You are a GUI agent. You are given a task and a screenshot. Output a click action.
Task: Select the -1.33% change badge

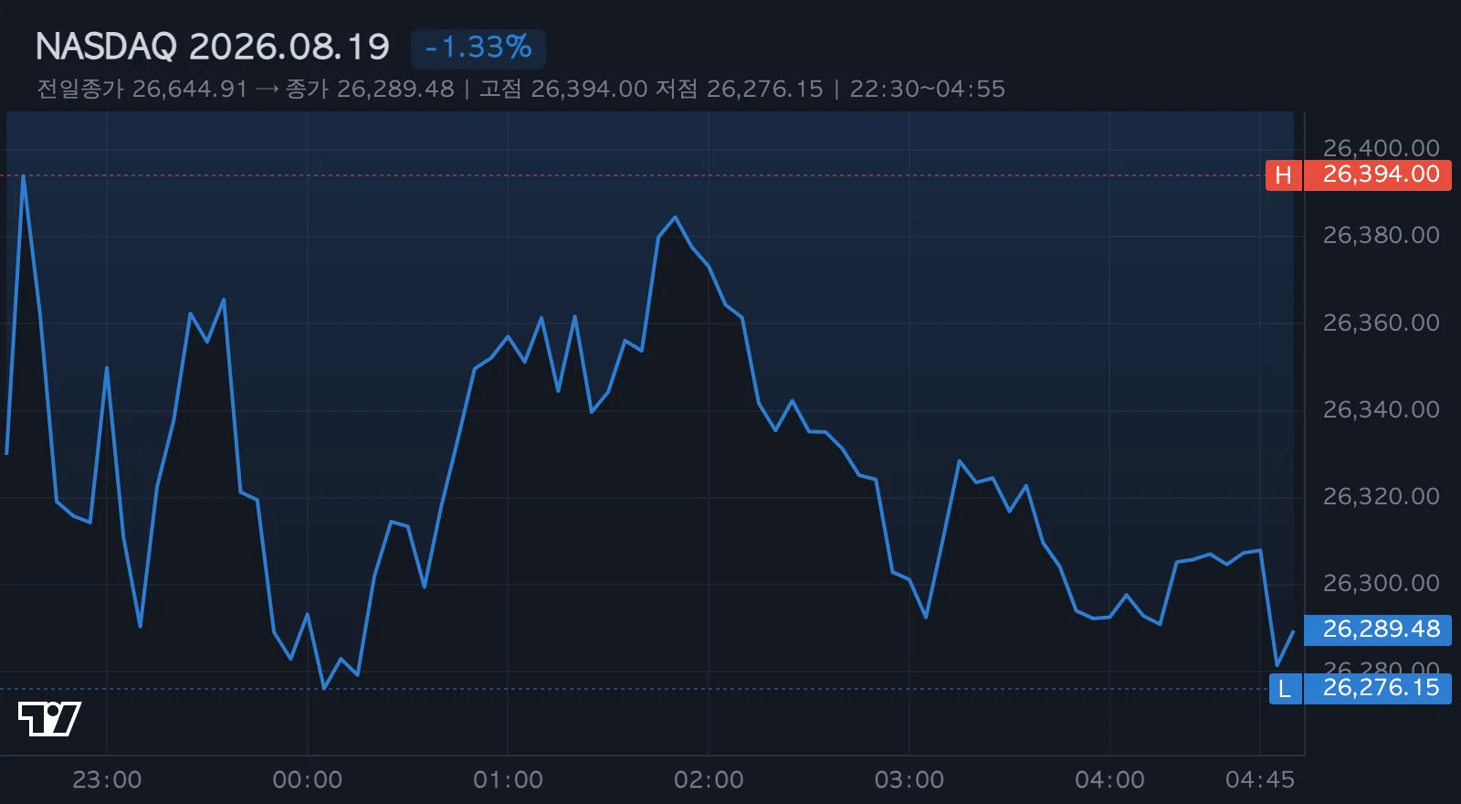point(478,48)
